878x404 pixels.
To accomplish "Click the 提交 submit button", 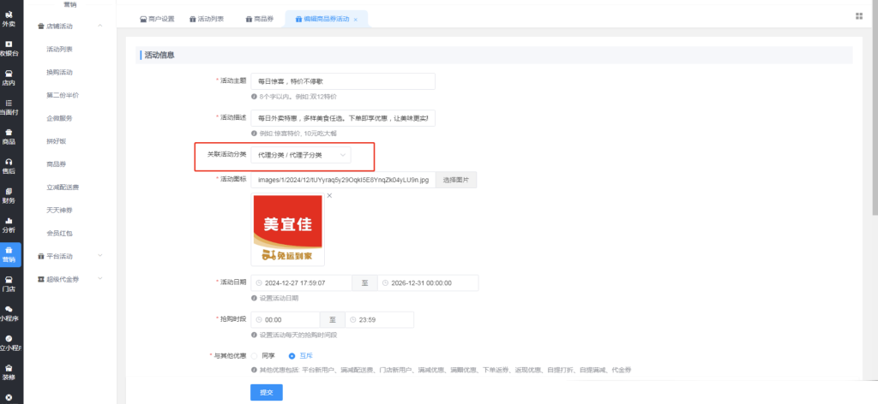I will pos(266,392).
